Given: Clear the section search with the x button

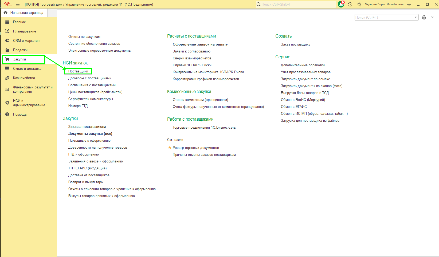Looking at the screenshot, I should (416, 17).
